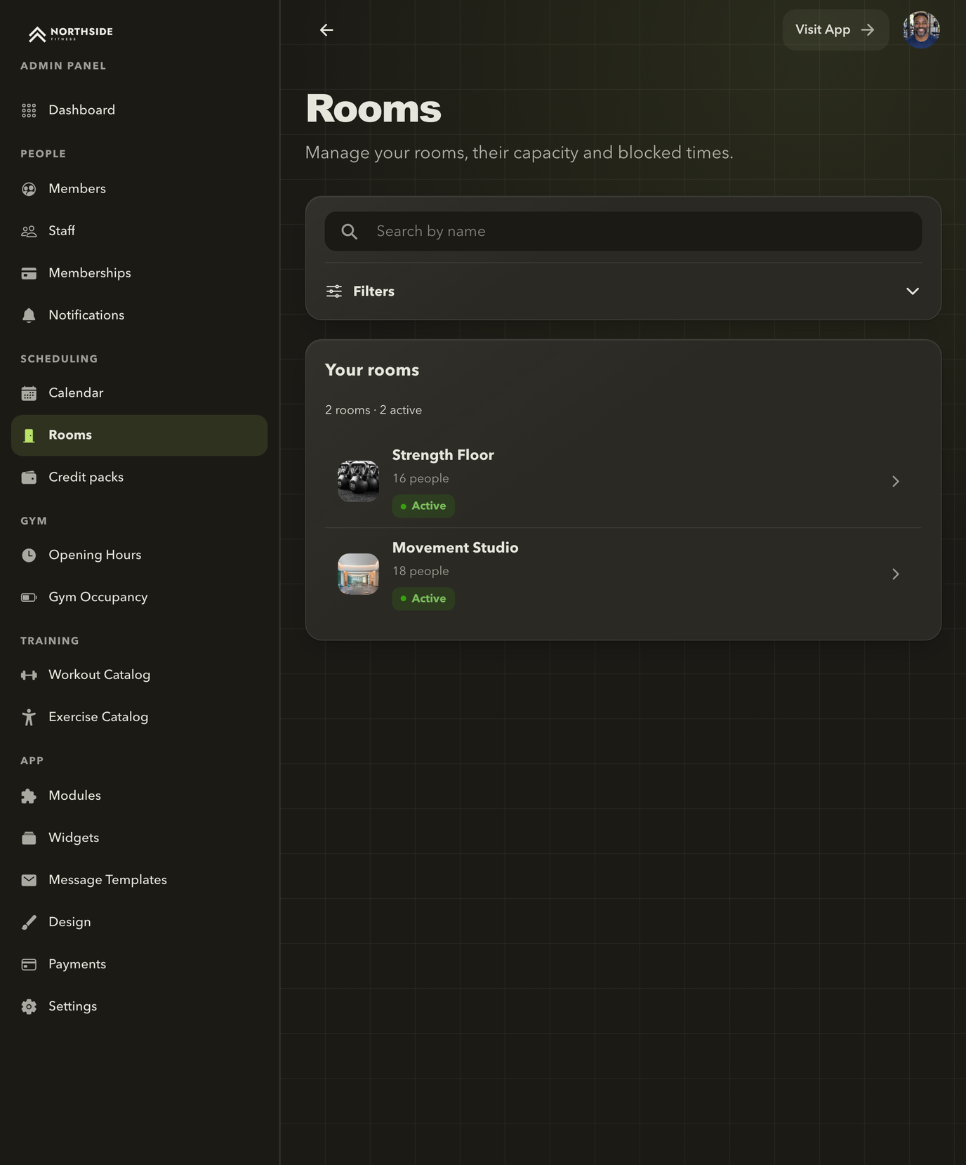Open the Movement Studio room name
Viewport: 966px width, 1165px height.
[x=455, y=548]
